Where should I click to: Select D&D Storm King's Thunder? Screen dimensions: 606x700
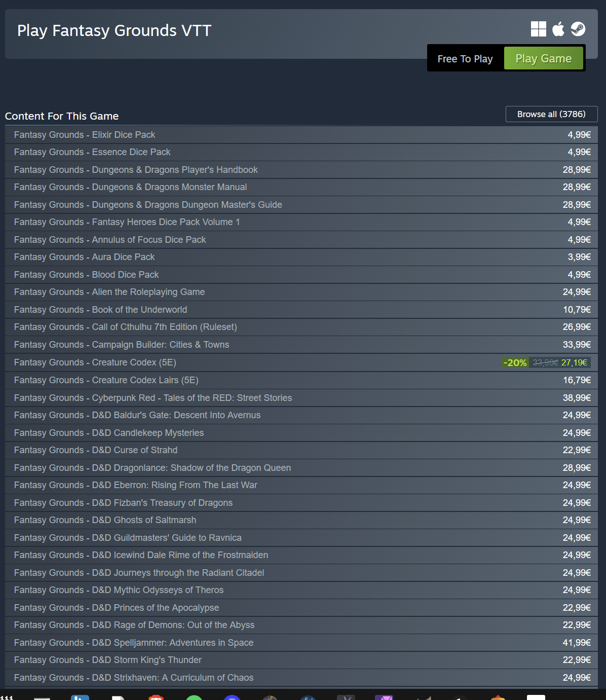coord(301,660)
